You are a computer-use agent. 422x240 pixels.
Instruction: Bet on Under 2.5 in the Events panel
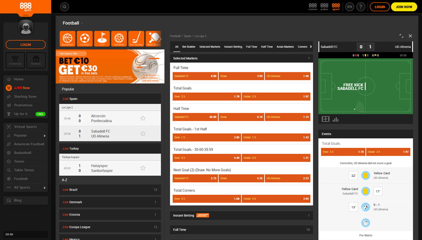pos(388,152)
